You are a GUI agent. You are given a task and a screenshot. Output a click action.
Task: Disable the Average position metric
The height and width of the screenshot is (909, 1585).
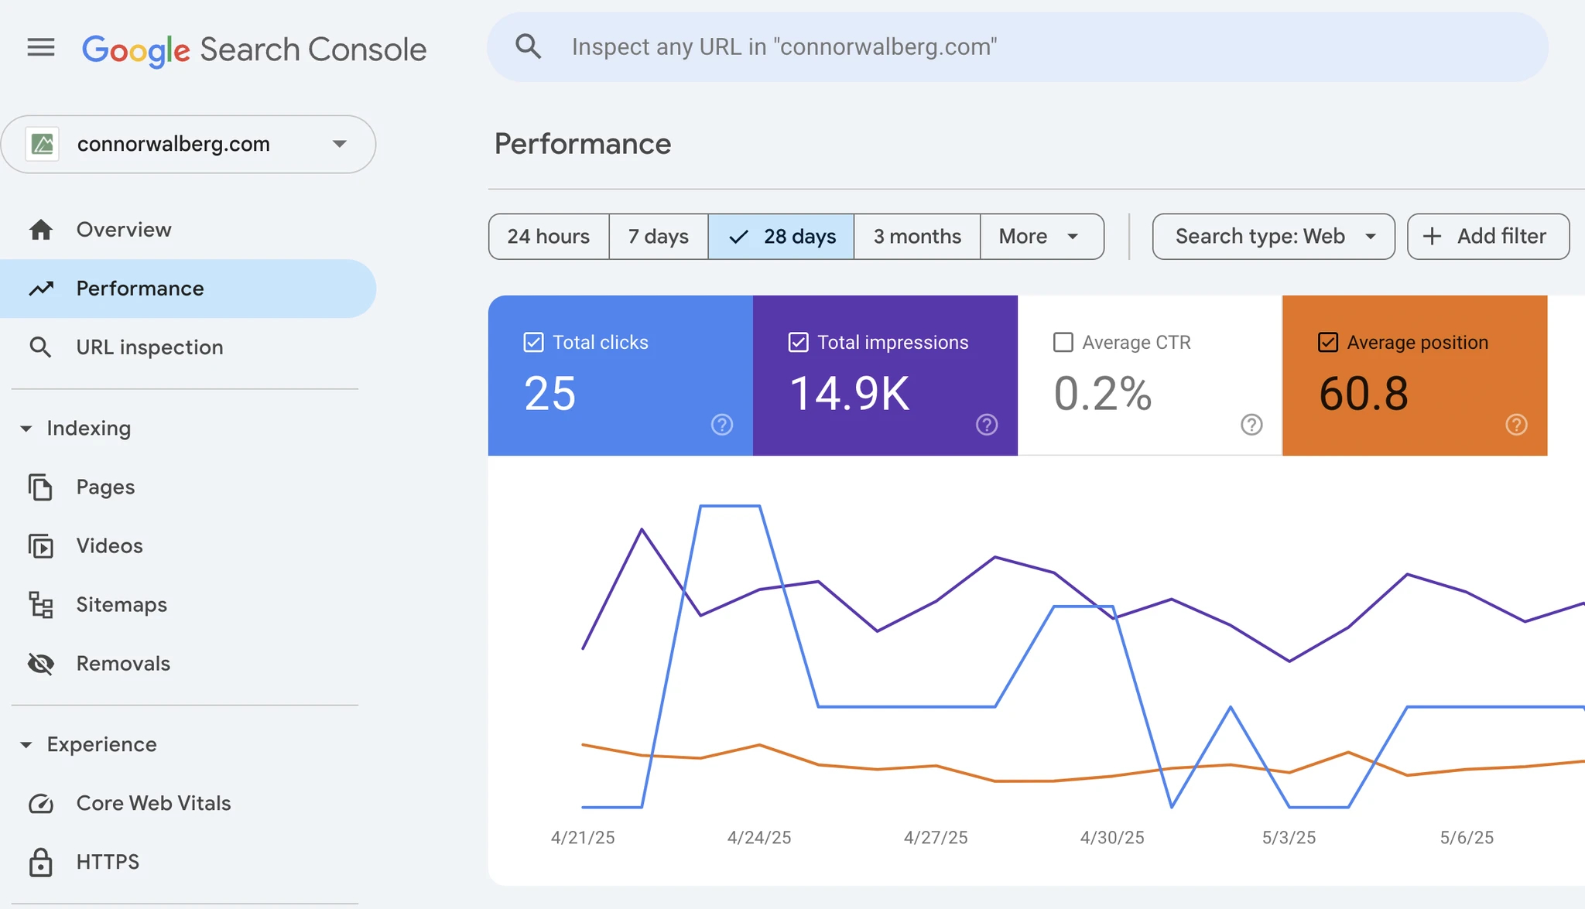point(1327,341)
